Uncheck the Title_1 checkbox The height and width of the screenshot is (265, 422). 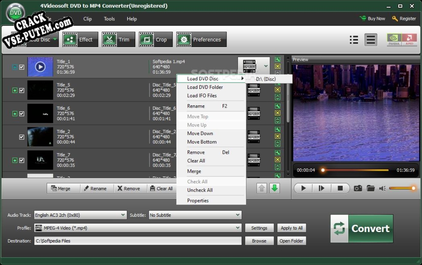[x=22, y=67]
